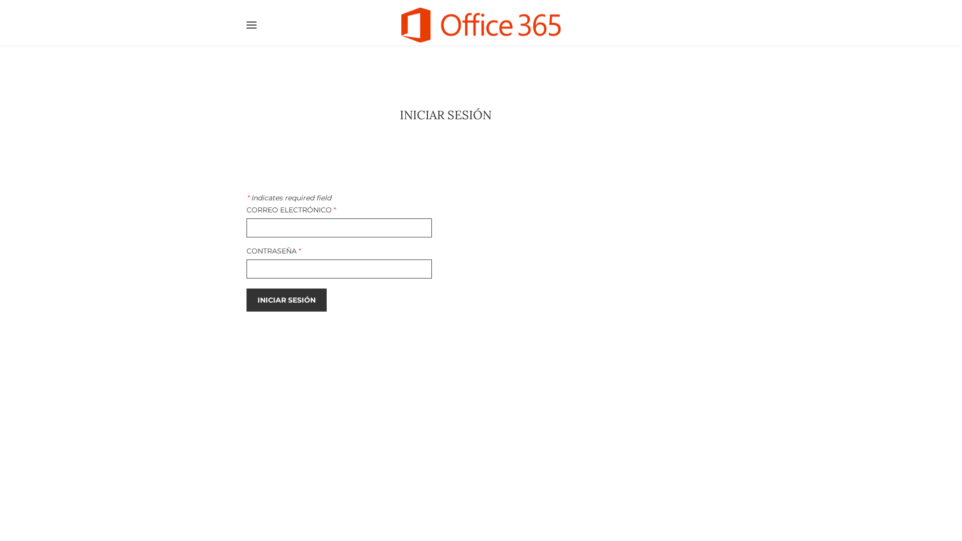Click the Office 365 logo
The height and width of the screenshot is (541, 962).
click(x=481, y=25)
